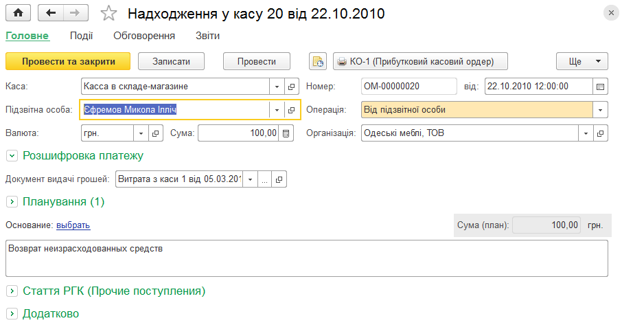Open Підзвітна особа dropdown list
Screen dimensions: 622x325
277,110
